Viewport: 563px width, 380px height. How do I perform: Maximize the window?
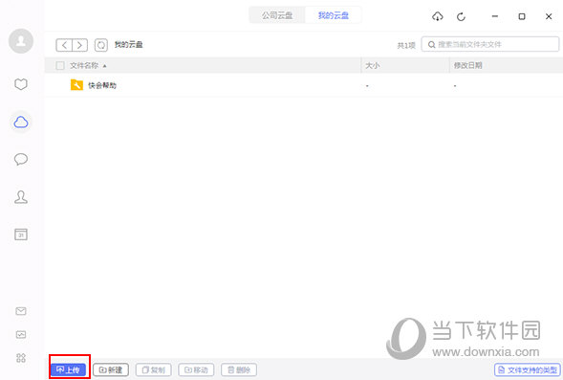click(x=522, y=16)
